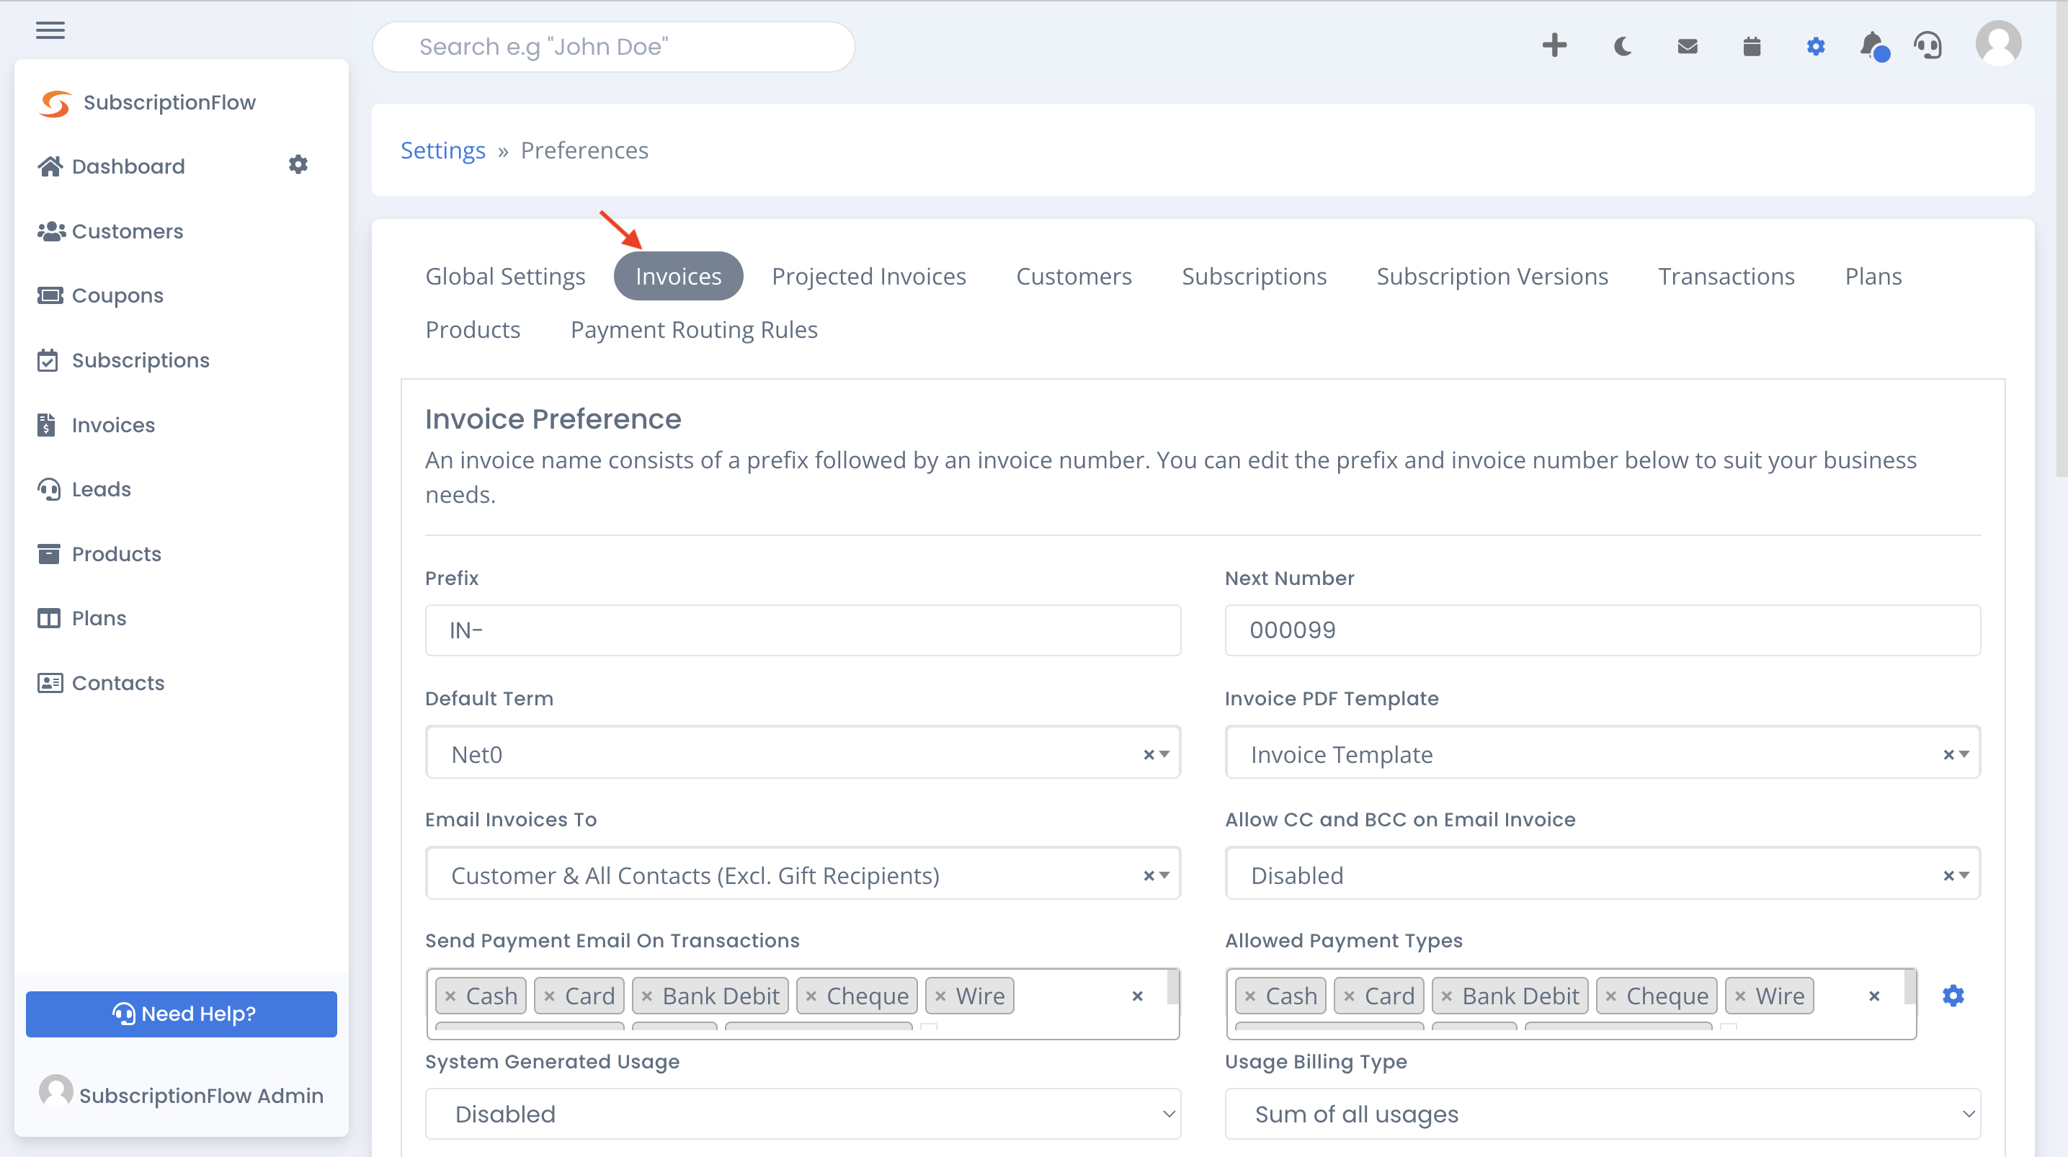Image resolution: width=2068 pixels, height=1157 pixels.
Task: Open System Generated Usage dropdown
Action: click(803, 1114)
